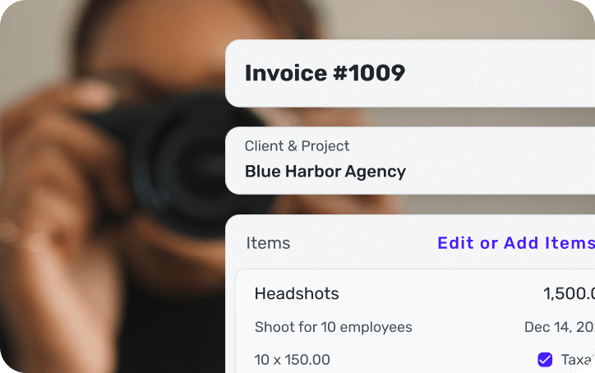Select the Shoot for 10 employees description

point(333,327)
